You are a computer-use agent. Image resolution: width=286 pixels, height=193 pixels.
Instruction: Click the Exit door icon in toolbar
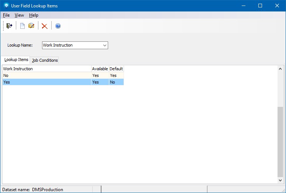click(x=9, y=26)
